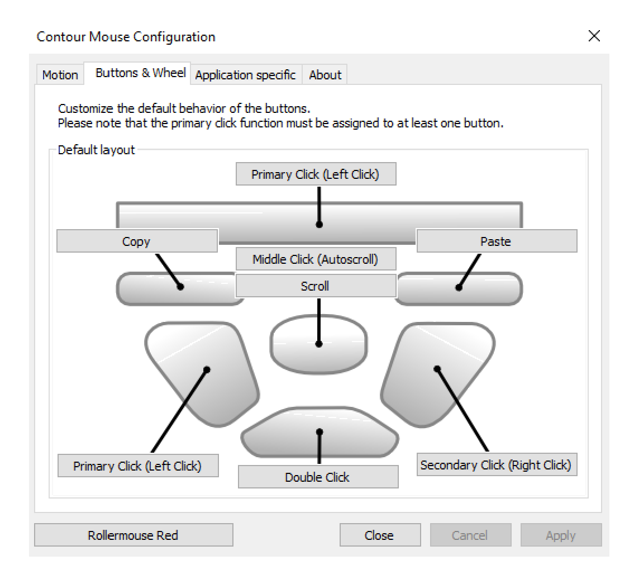Open the Scroll assignment box
Image resolution: width=639 pixels, height=579 pixels.
click(x=316, y=286)
